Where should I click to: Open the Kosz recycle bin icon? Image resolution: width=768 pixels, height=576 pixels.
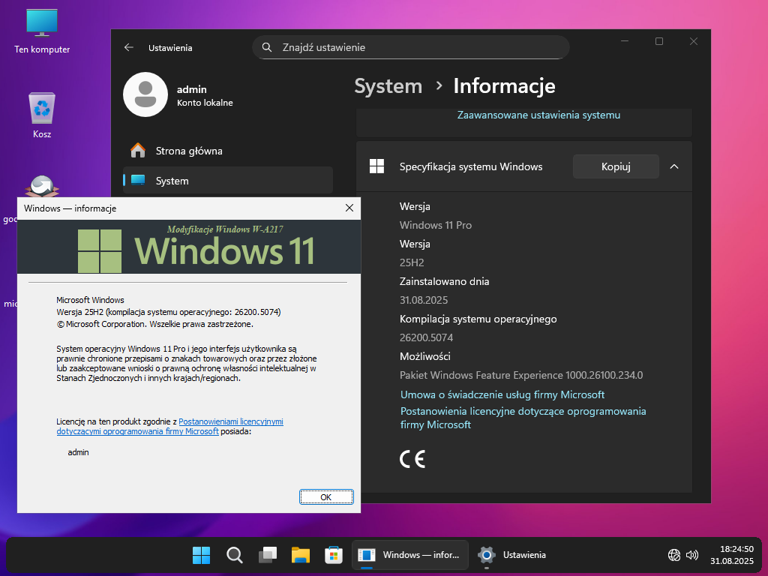coord(42,109)
